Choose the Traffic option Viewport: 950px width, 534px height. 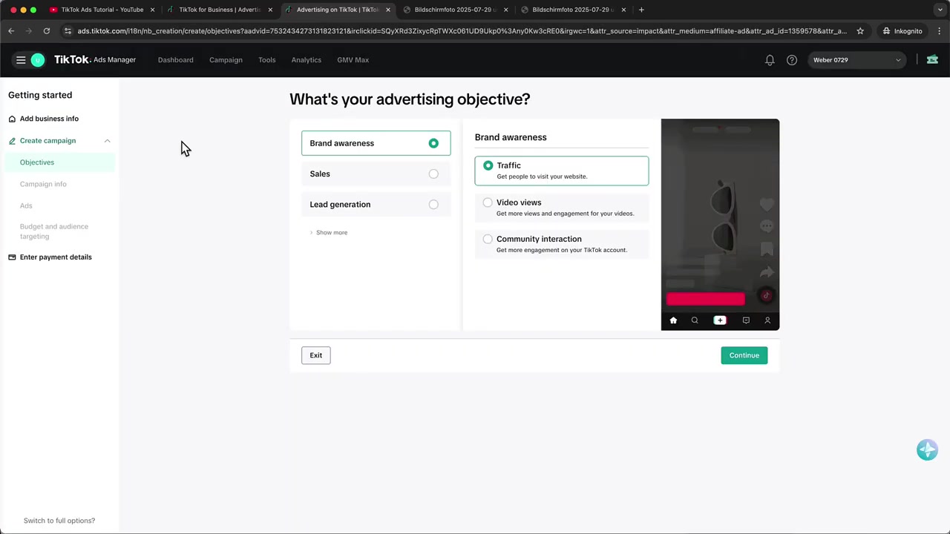(x=562, y=171)
